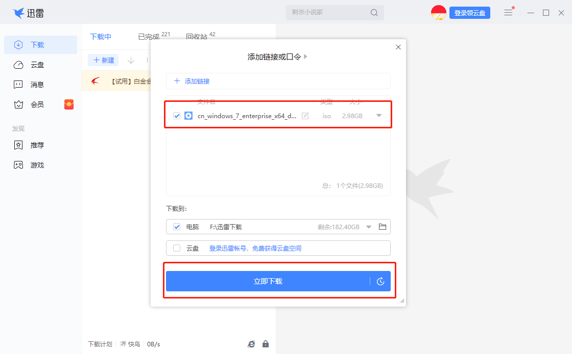The width and height of the screenshot is (572, 354).
Task: Click 快鸟 accelerator in status bar
Action: point(130,344)
